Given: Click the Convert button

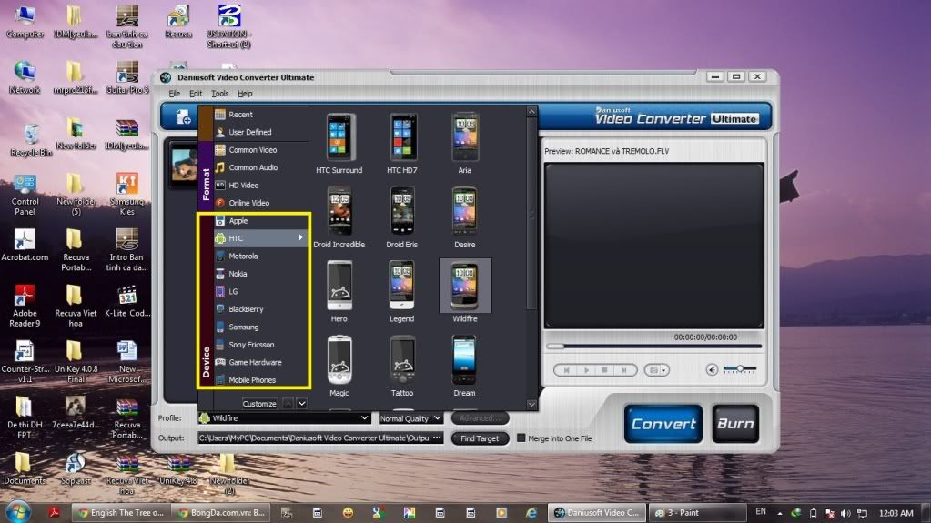Looking at the screenshot, I should click(x=663, y=424).
